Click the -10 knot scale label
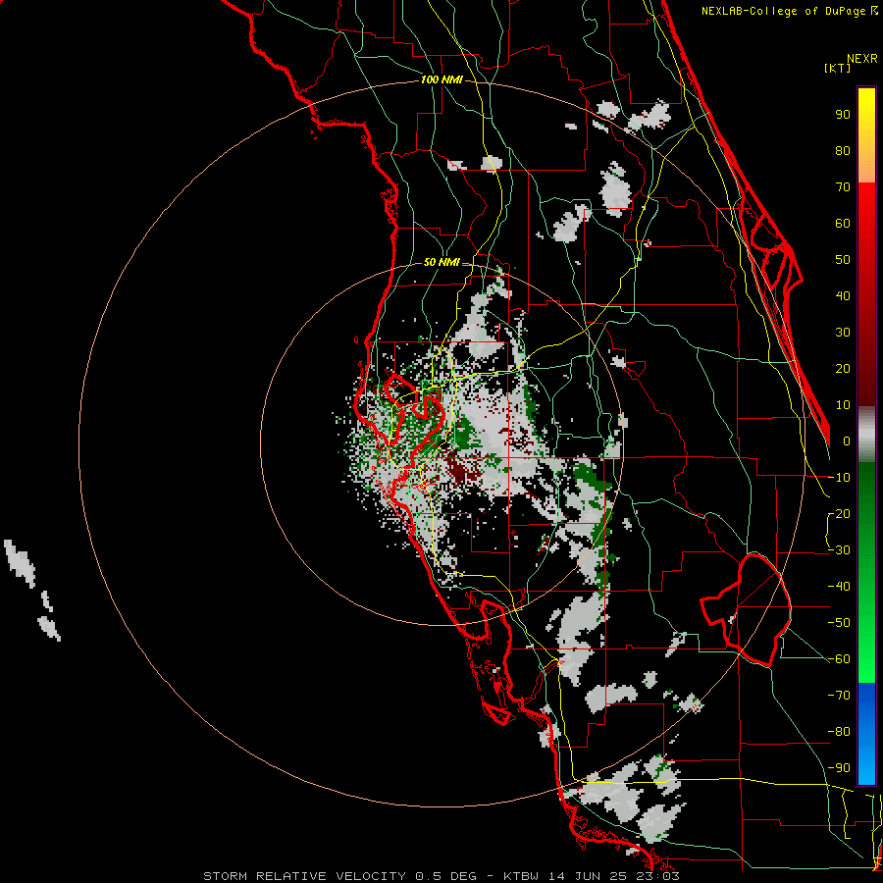Viewport: 883px width, 883px height. pyautogui.click(x=839, y=478)
